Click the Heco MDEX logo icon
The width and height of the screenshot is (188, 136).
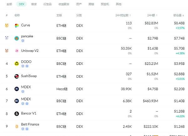17,89
